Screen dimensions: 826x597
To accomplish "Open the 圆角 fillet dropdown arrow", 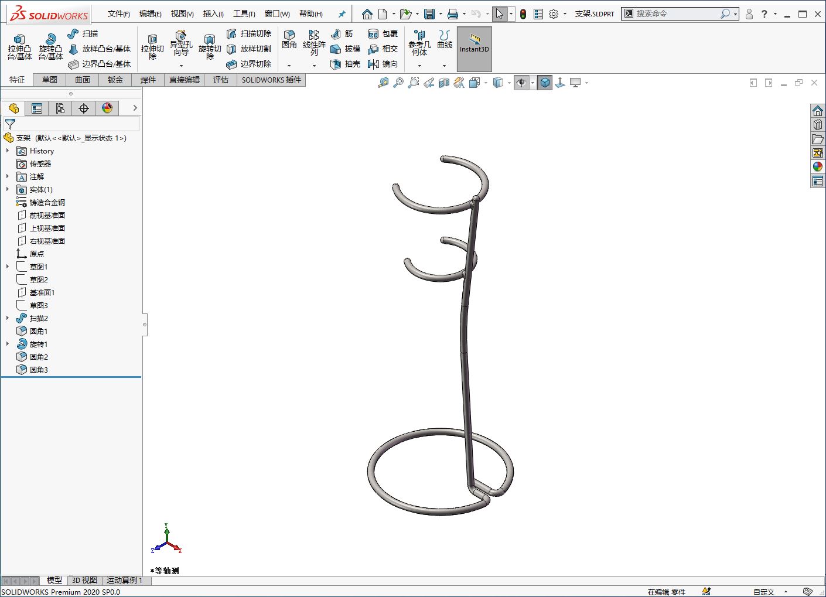I will tap(289, 66).
